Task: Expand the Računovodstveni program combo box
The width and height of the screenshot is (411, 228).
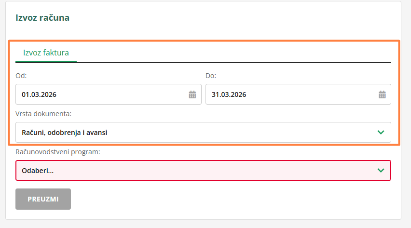Action: tap(203, 170)
